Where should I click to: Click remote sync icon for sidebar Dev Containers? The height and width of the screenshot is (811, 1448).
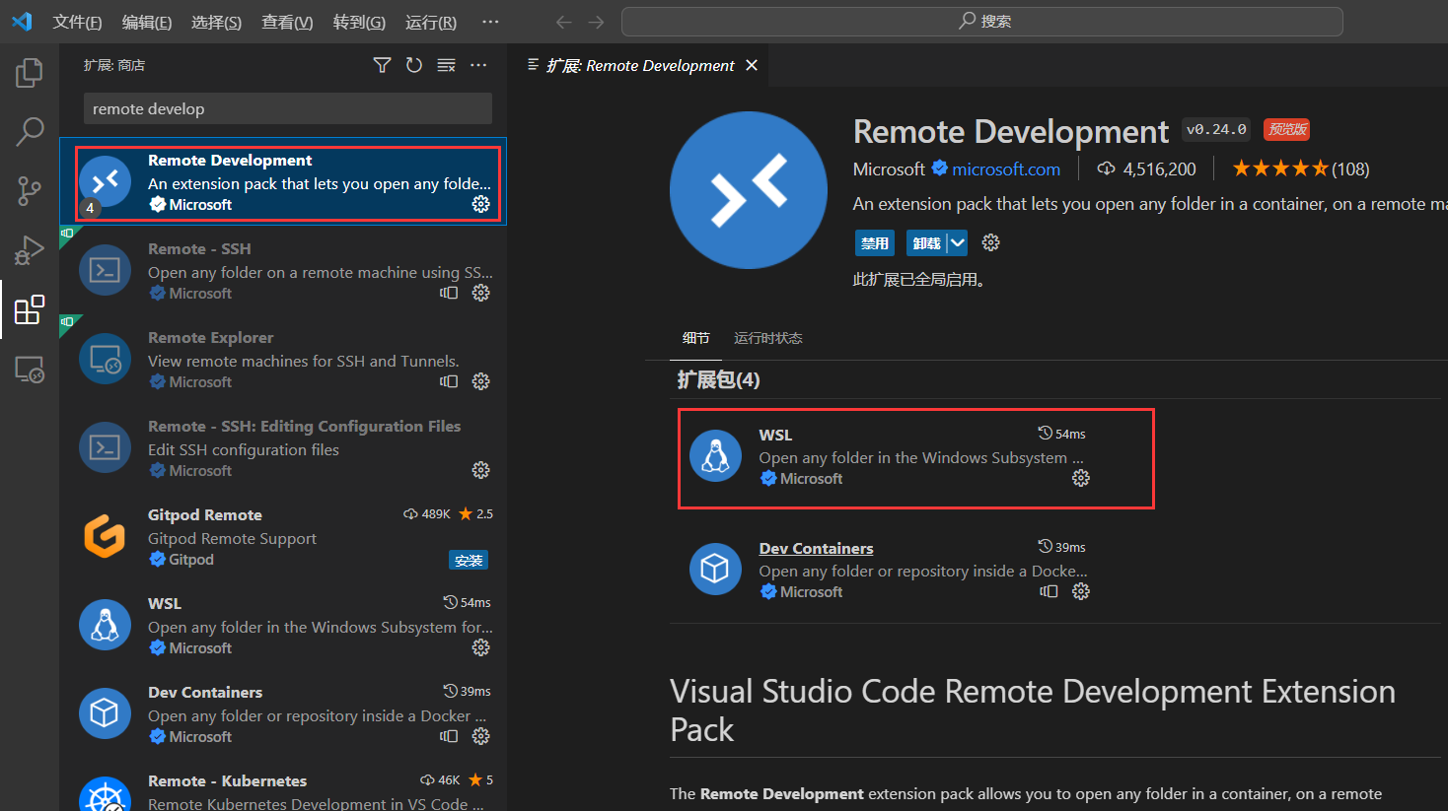click(x=449, y=736)
